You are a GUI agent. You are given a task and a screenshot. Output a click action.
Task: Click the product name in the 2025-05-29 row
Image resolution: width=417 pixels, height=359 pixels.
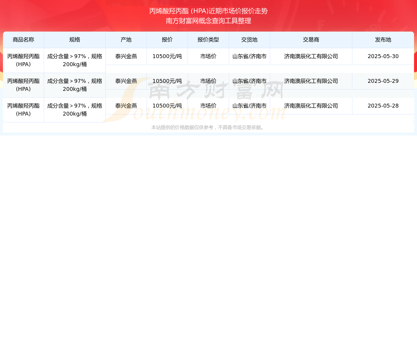pos(24,85)
